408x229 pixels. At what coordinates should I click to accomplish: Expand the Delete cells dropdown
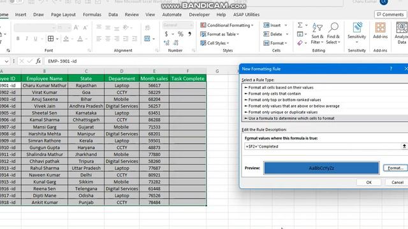287,34
